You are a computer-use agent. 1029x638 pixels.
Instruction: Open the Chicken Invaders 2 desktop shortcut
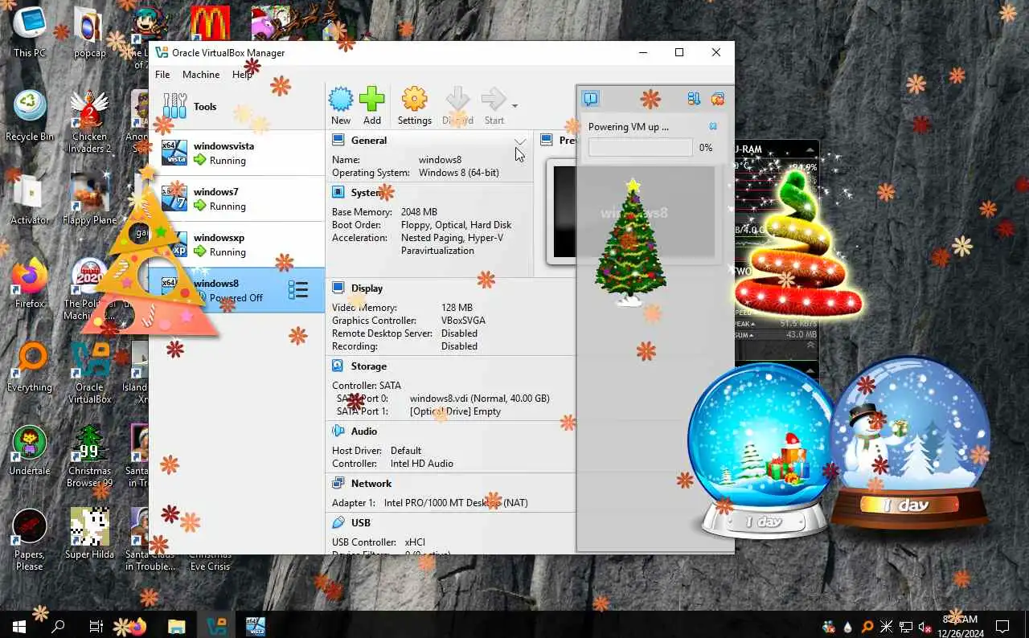coord(89,121)
